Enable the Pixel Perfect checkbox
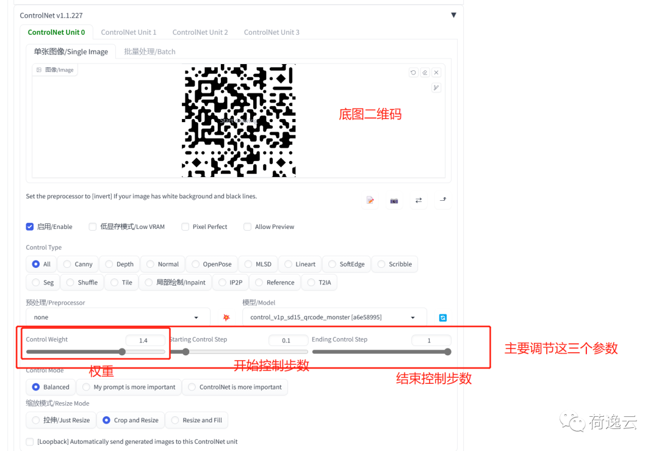Screen dimensions: 659x451 pyautogui.click(x=185, y=226)
